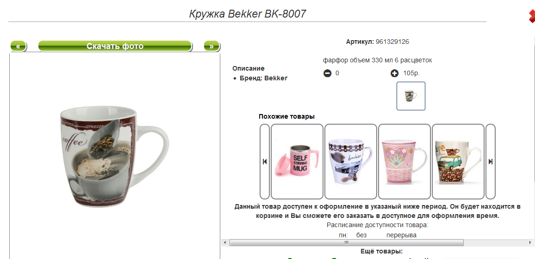Click the Кружка Bekker BK-8007 title
Image resolution: width=535 pixels, height=259 pixels.
coord(248,14)
